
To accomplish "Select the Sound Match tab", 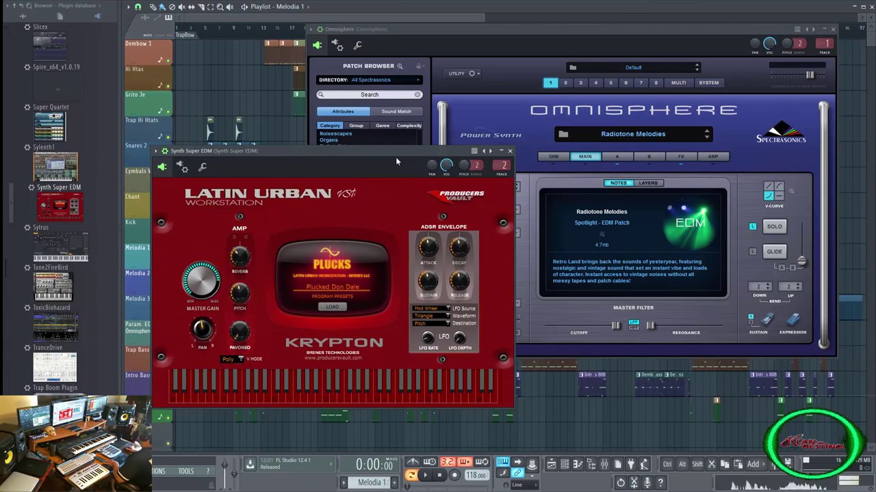I will pos(396,111).
